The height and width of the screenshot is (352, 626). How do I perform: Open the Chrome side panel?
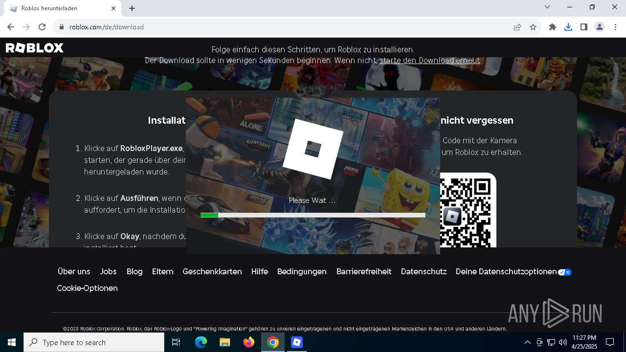tap(584, 27)
